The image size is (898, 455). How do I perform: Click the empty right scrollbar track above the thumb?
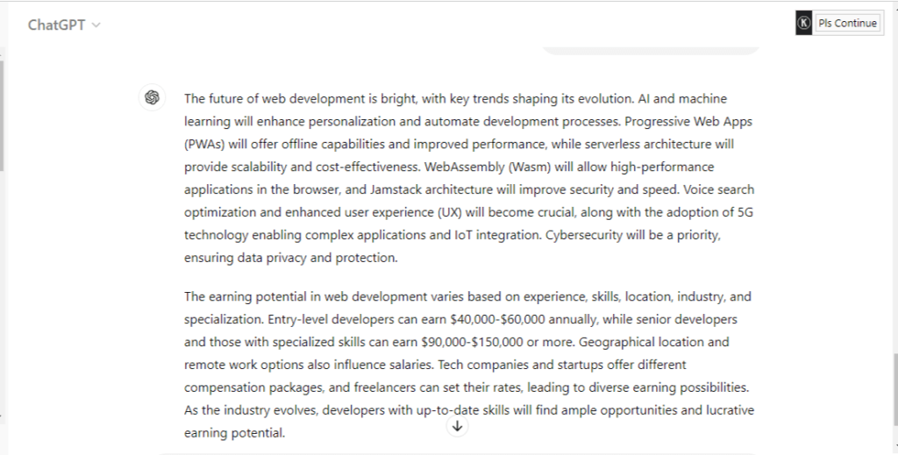coord(895,200)
